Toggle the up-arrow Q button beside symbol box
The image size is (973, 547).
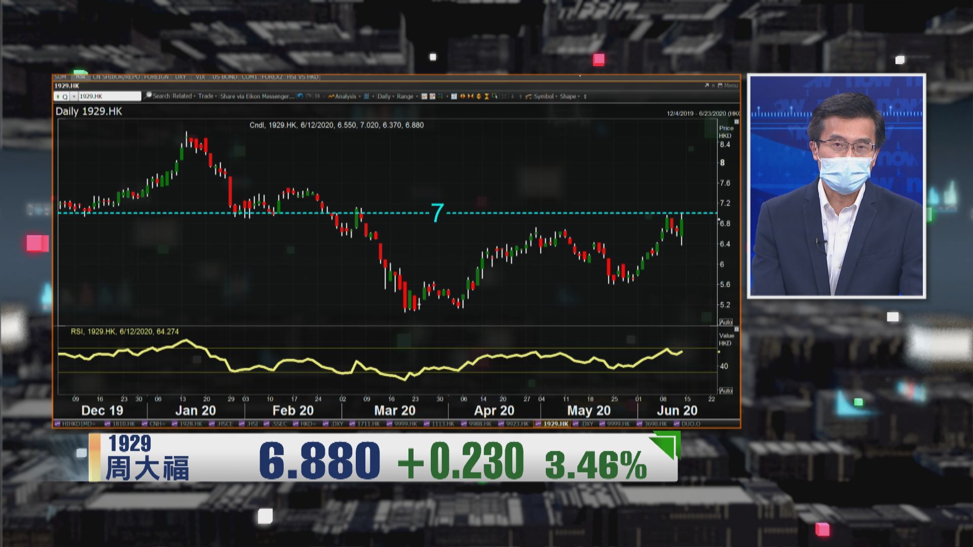click(61, 96)
